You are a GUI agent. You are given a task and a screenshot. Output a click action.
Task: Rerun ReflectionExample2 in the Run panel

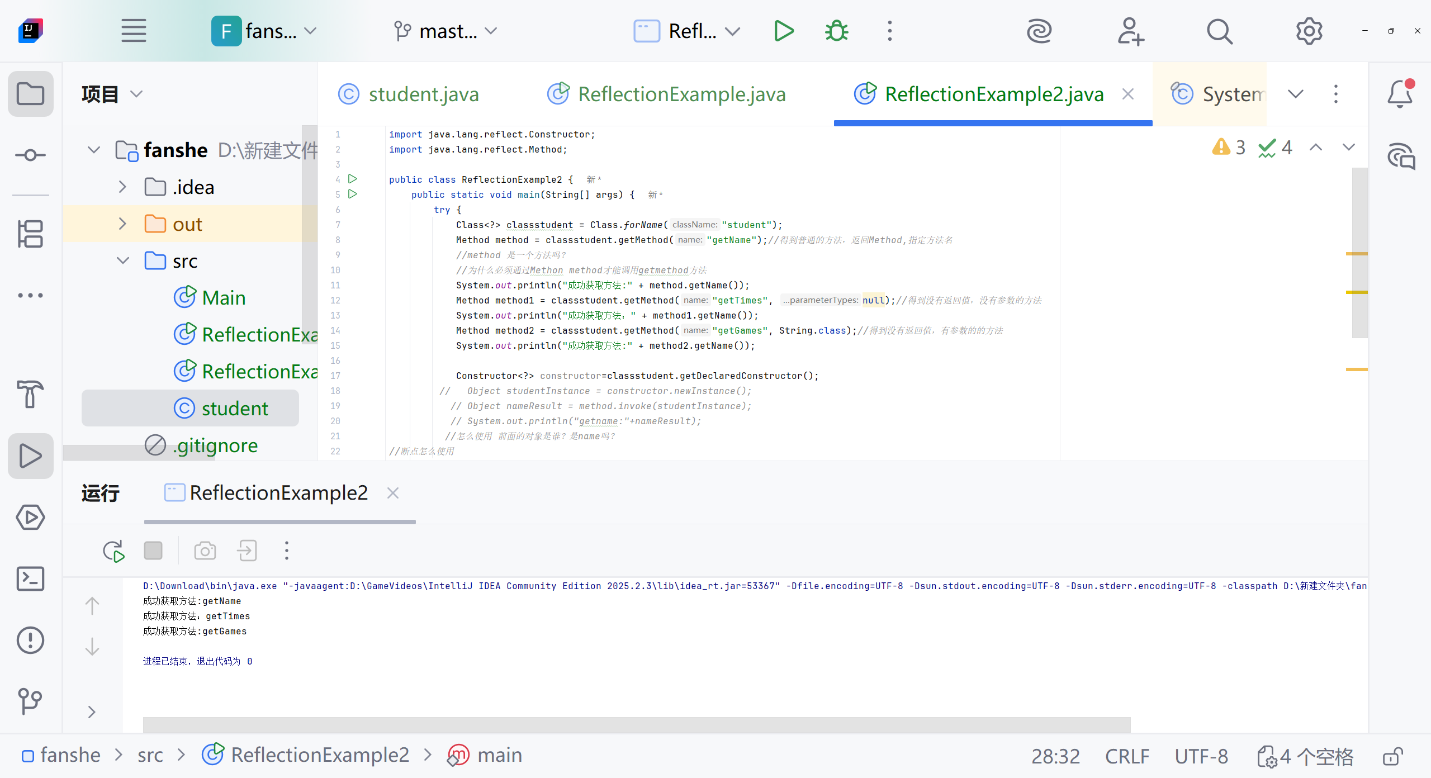tap(113, 551)
